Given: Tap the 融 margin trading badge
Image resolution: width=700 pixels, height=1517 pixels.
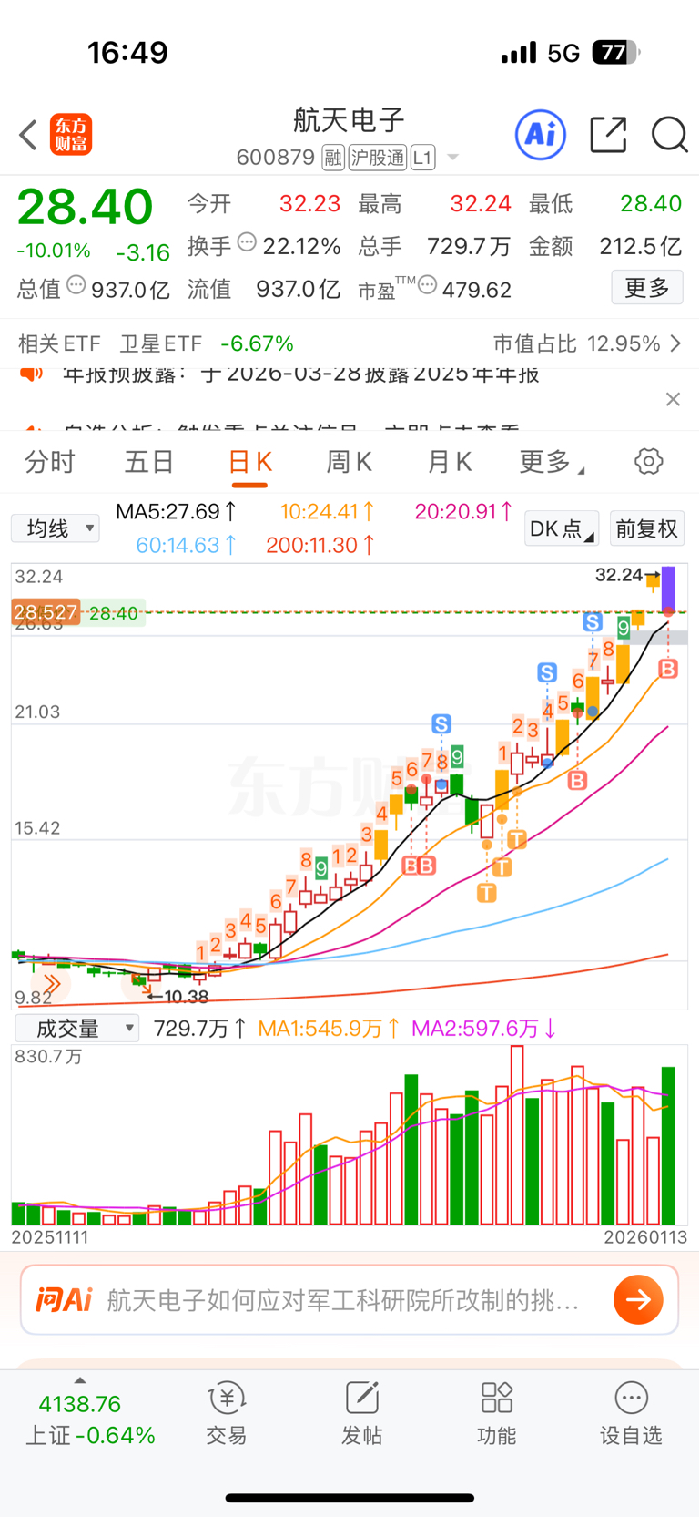Looking at the screenshot, I should 333,159.
